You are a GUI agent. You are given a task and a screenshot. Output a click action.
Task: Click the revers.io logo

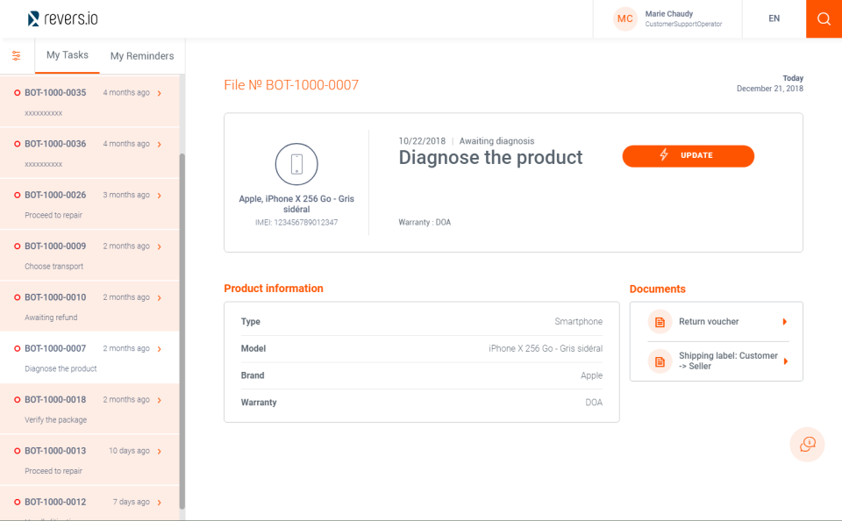point(63,18)
